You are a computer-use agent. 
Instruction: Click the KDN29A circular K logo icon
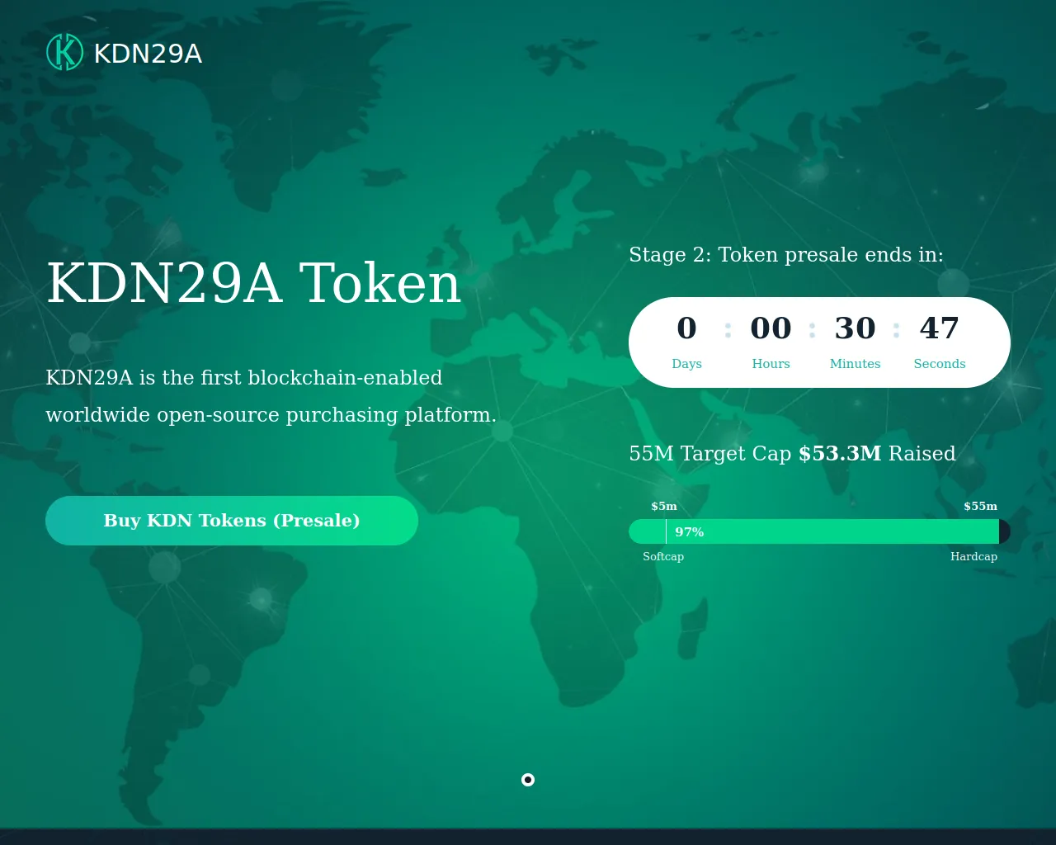pos(64,52)
